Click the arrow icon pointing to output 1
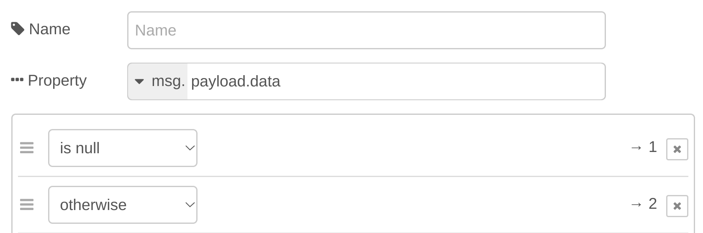The image size is (703, 233). coord(636,147)
